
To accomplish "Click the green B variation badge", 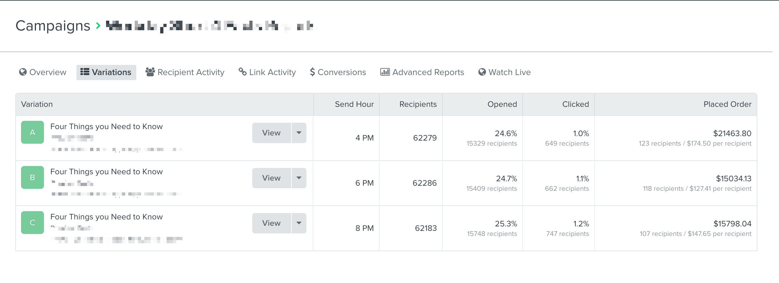I will [x=32, y=177].
